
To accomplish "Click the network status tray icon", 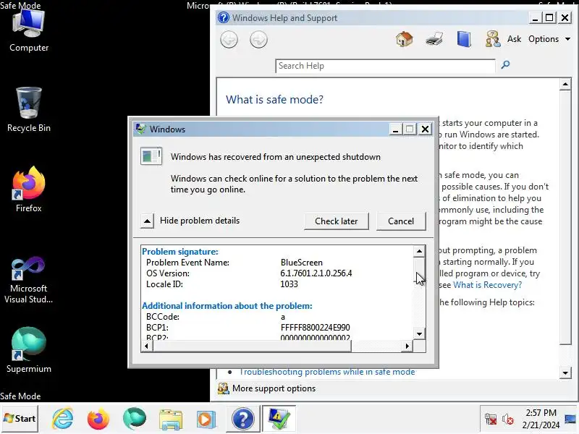I will (x=491, y=420).
